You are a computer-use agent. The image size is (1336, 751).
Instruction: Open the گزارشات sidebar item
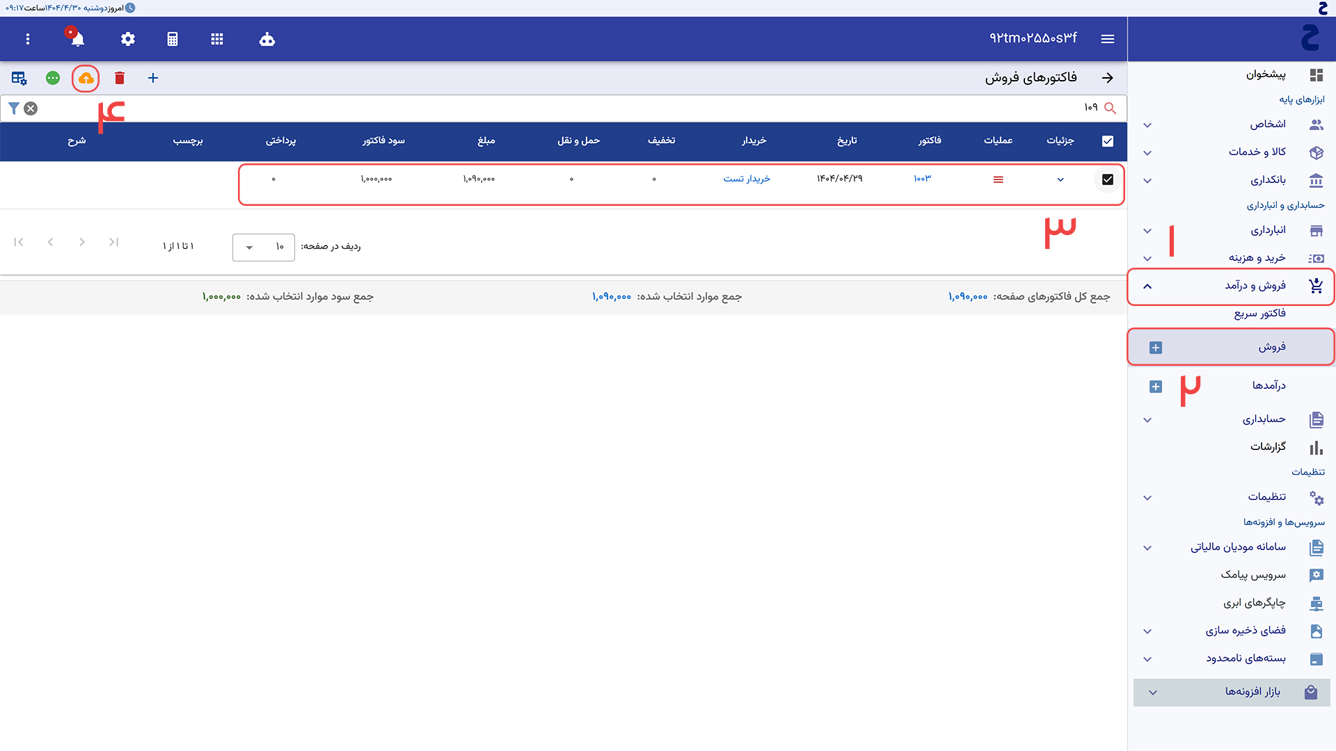tap(1268, 447)
